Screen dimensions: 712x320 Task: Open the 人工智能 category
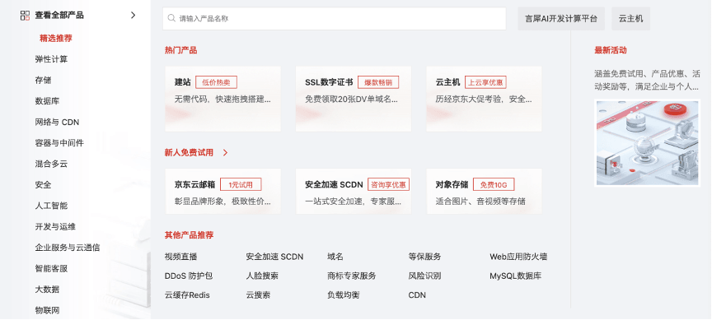pos(51,206)
